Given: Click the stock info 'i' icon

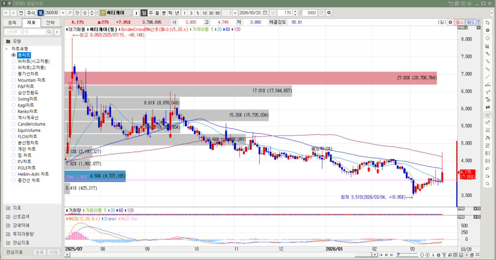Looking at the screenshot, I should click(136, 13).
